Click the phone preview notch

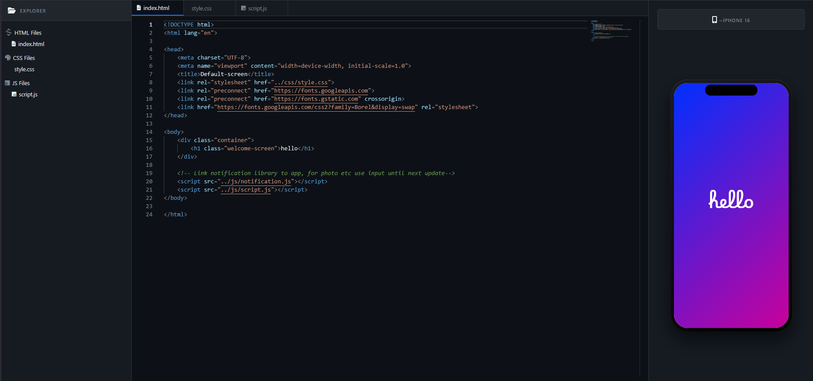(731, 90)
